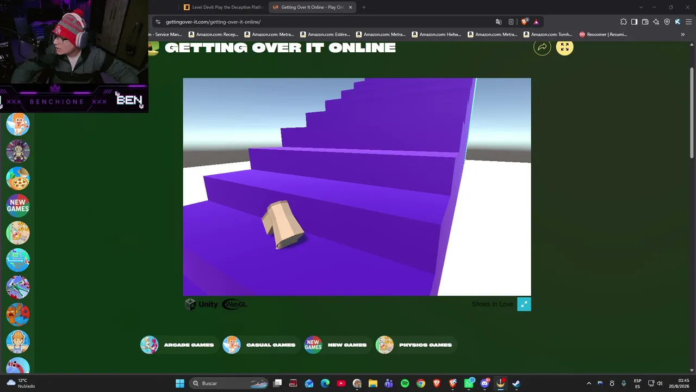Open the Leo AI sparkle icon
This screenshot has width=696, height=392.
pyautogui.click(x=656, y=22)
